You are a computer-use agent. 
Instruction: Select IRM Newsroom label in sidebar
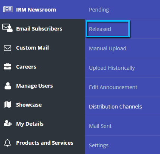click(x=36, y=10)
